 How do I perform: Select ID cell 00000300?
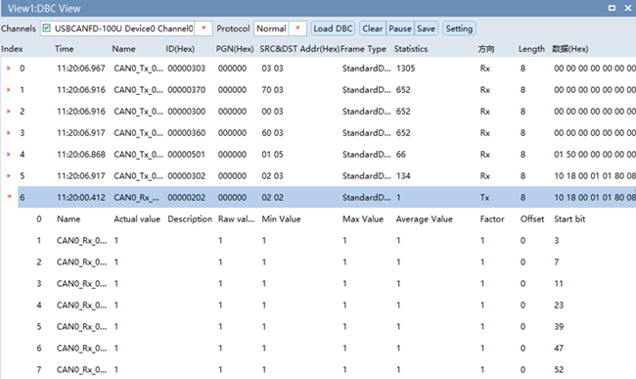pyautogui.click(x=187, y=112)
